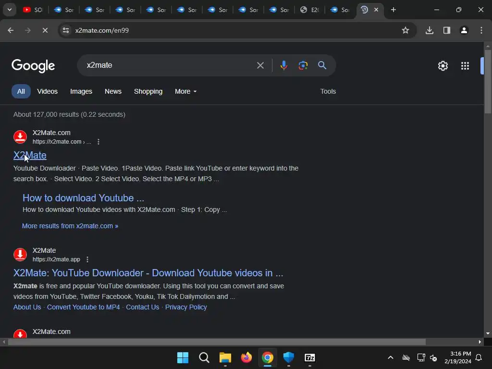The width and height of the screenshot is (492, 369).
Task: View site information icon in address bar
Action: 66,30
